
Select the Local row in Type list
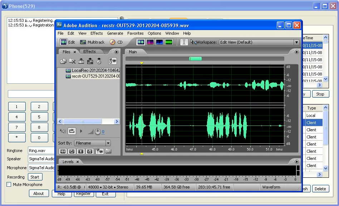point(314,116)
